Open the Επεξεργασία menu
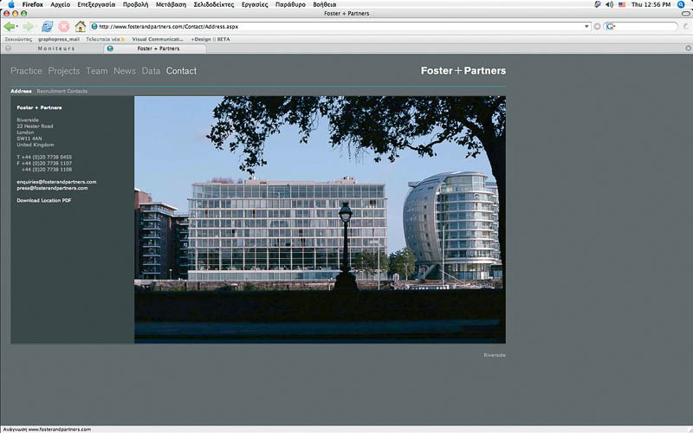Screen dimensions: 693x433 click(x=96, y=4)
